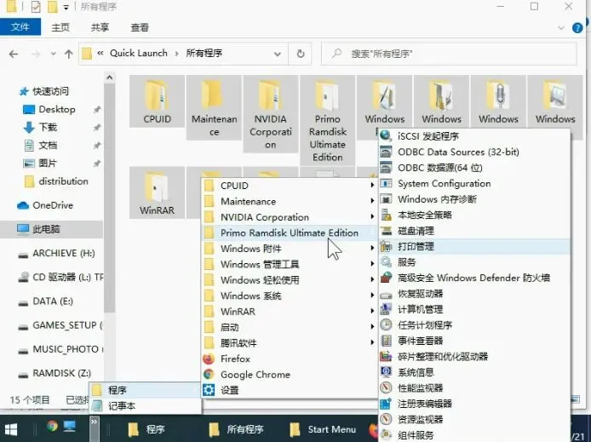Expand WinRAR submenu
The image size is (591, 442).
[x=289, y=312]
